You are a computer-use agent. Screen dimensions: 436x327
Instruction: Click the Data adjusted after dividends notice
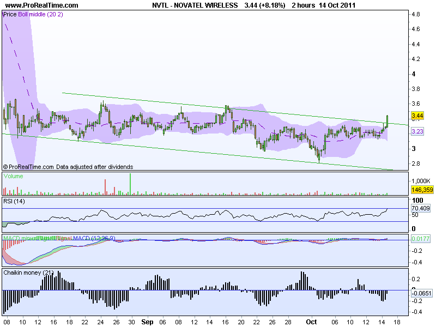(94, 167)
